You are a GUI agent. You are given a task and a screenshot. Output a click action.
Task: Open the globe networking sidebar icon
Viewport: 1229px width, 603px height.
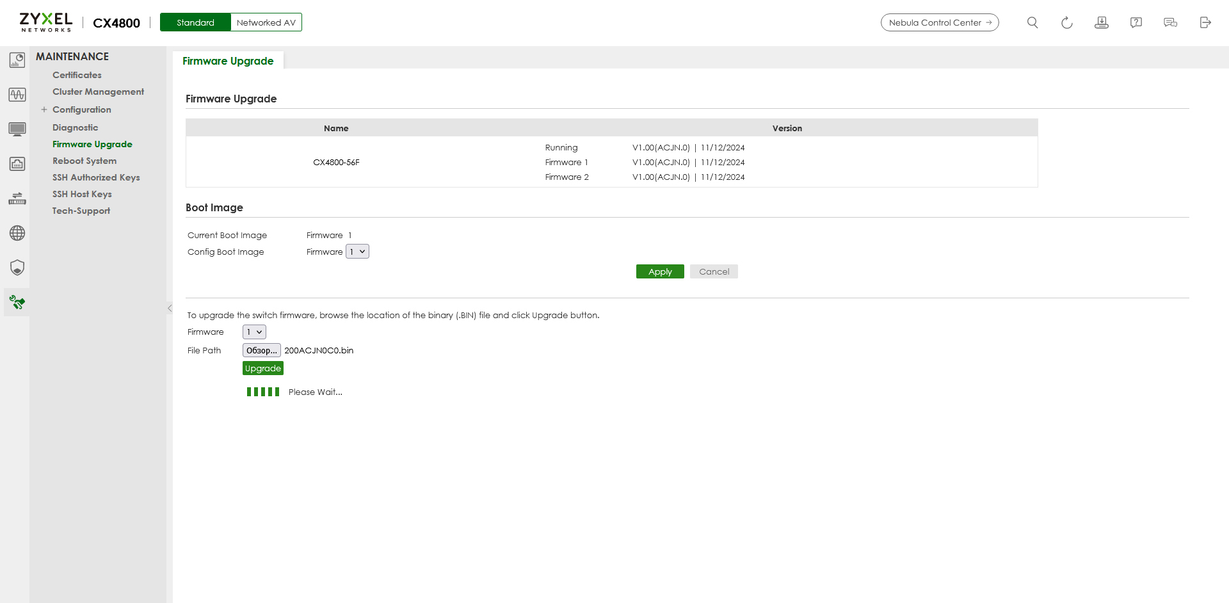coord(17,233)
